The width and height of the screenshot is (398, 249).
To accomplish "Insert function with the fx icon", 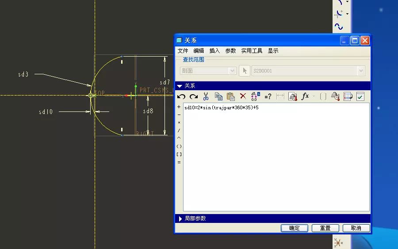I will tap(305, 96).
